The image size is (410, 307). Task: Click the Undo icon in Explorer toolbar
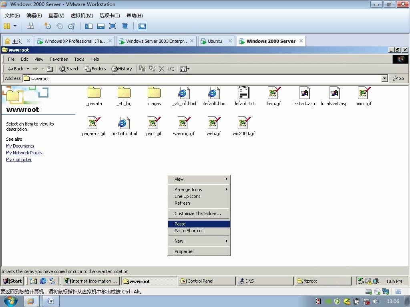click(x=171, y=69)
